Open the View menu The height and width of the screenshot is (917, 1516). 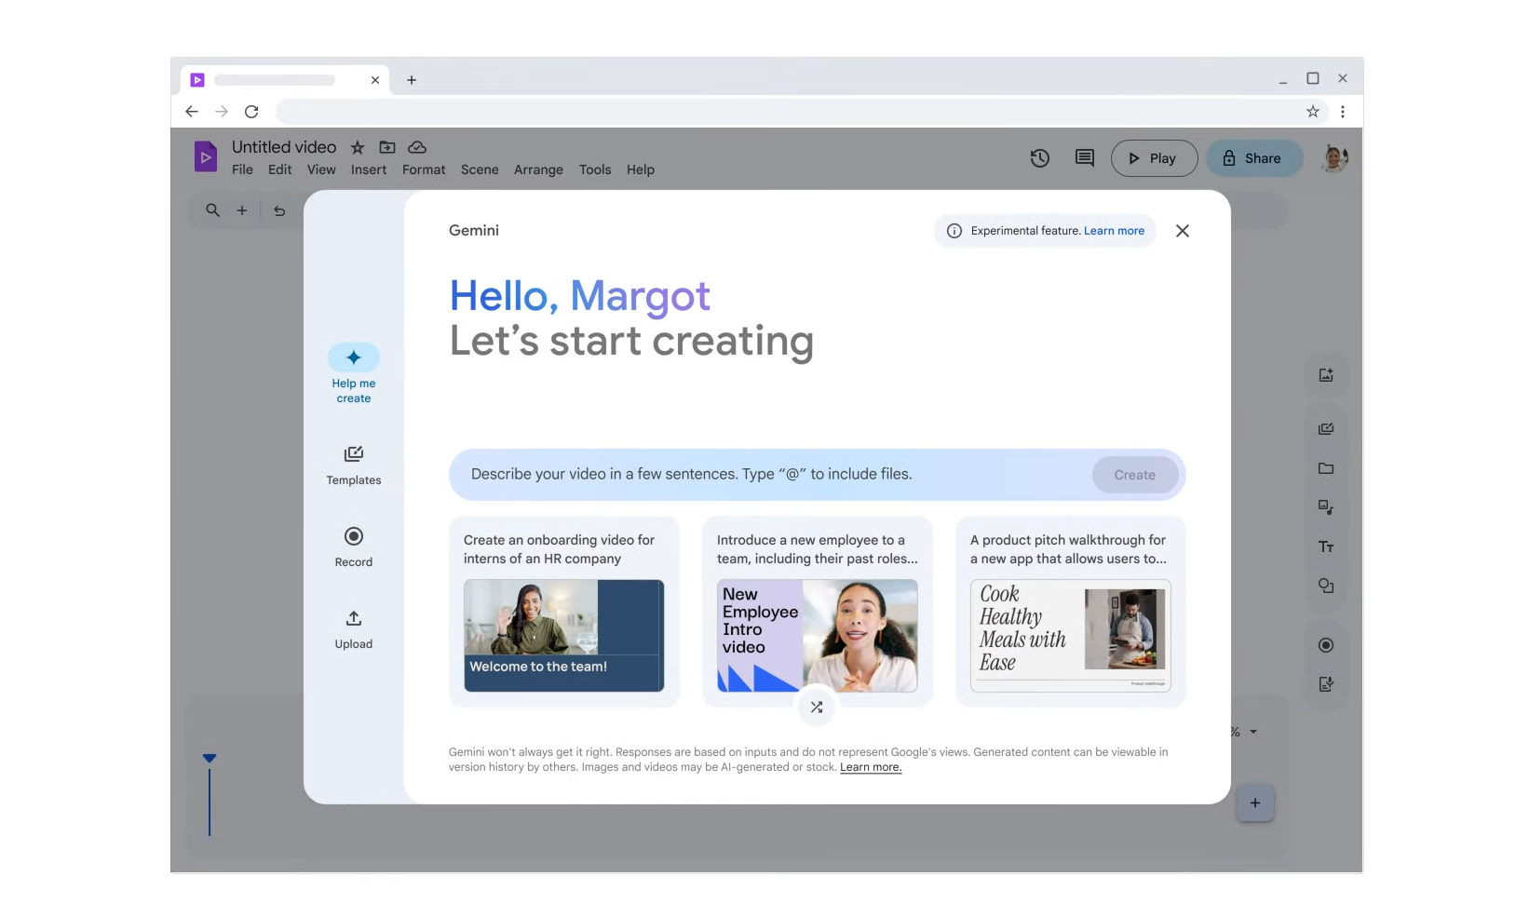[x=321, y=169]
